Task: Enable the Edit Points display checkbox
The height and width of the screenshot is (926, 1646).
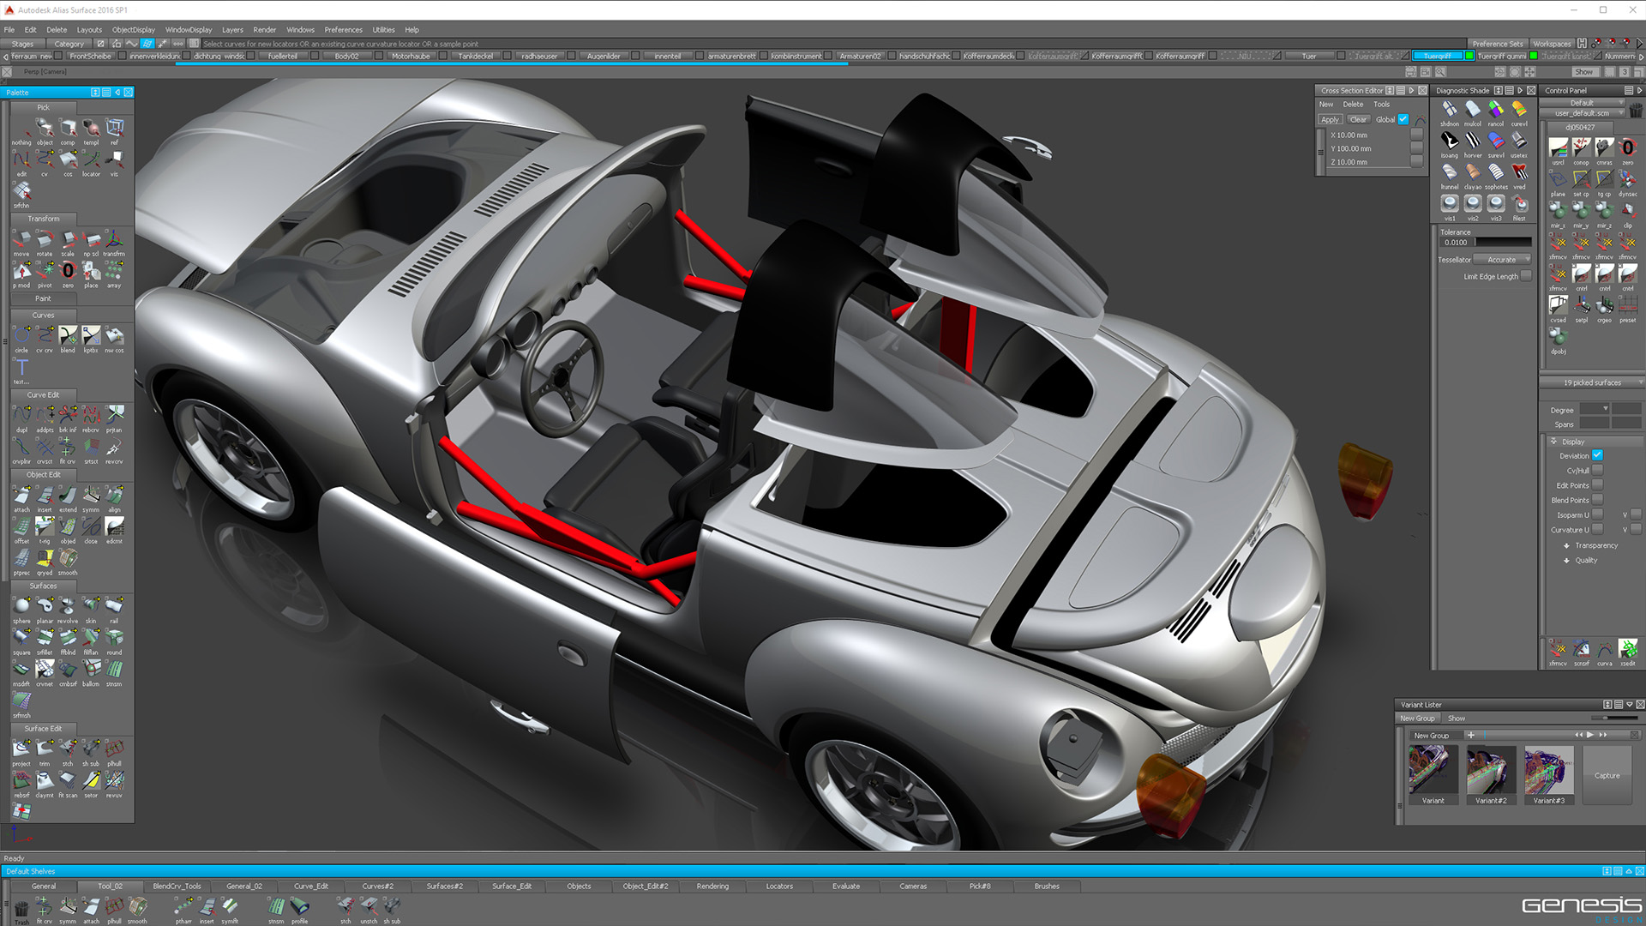Action: click(x=1597, y=485)
